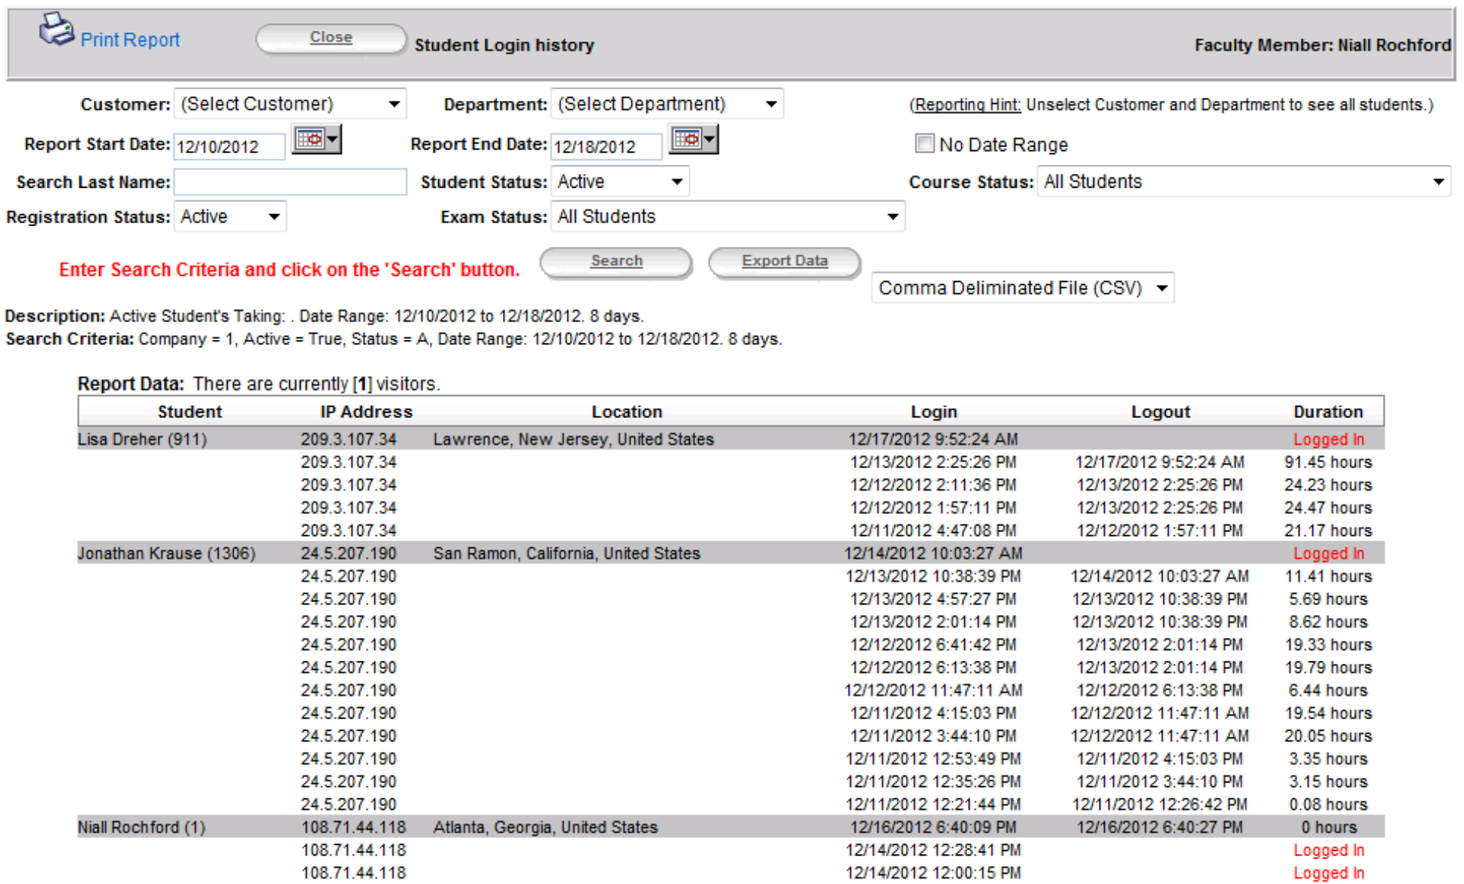Click Atlanta, Georgia, United States location
Viewport: 1464px width, 884px height.
coord(546,827)
